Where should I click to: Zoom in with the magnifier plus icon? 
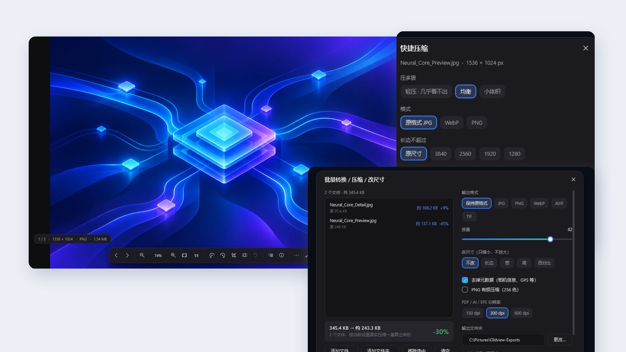(173, 255)
